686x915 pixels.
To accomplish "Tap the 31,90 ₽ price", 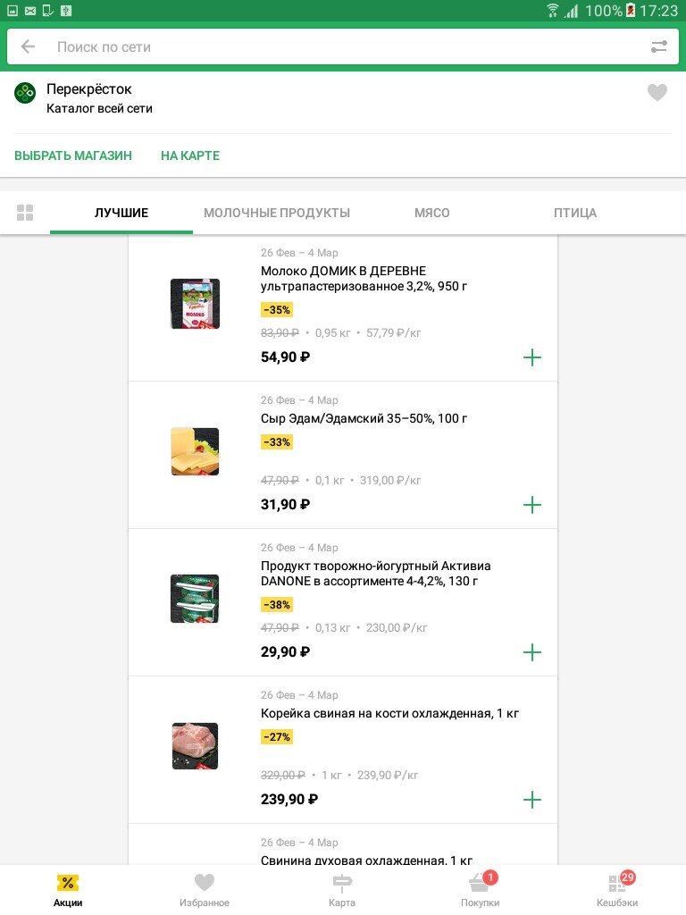I will point(285,505).
